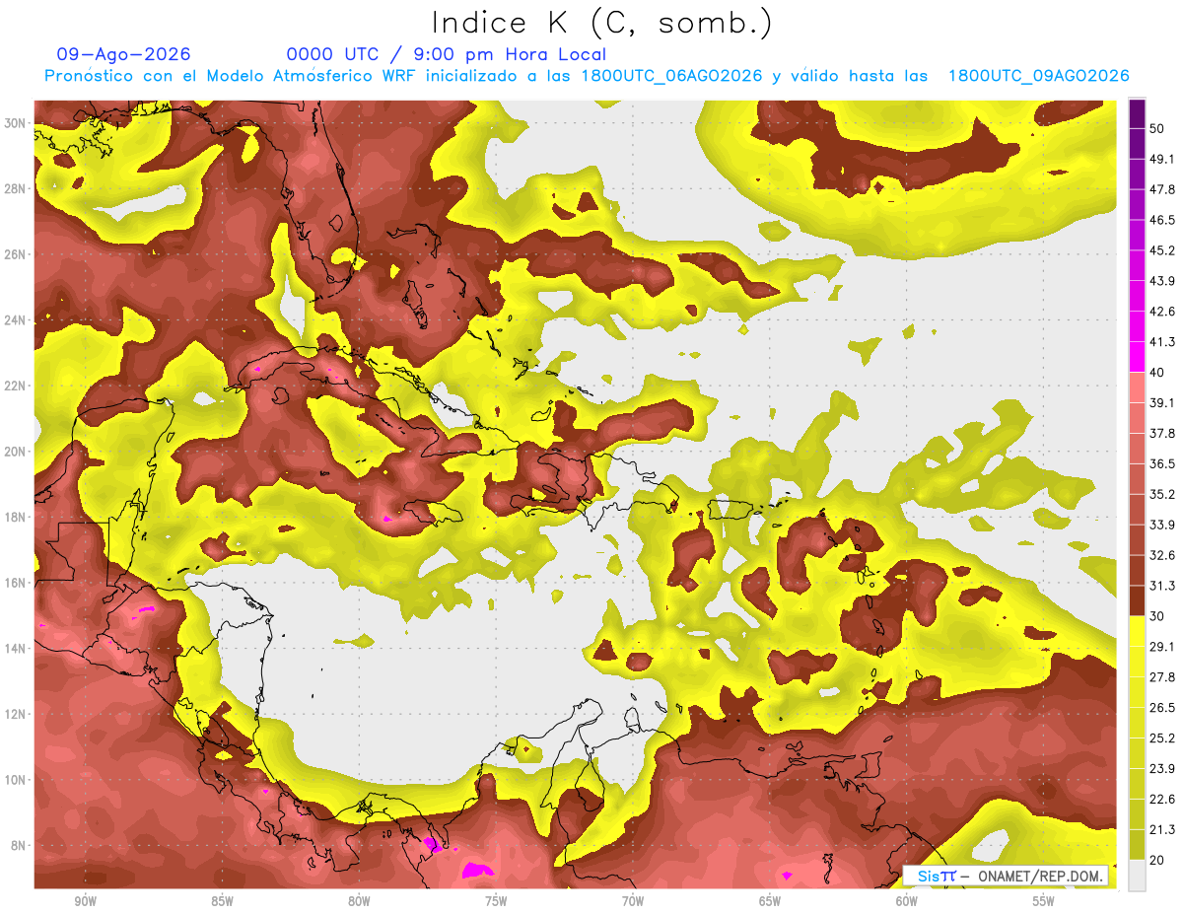Image resolution: width=1183 pixels, height=914 pixels.
Task: Click legend value '27.8'
Action: [1161, 677]
